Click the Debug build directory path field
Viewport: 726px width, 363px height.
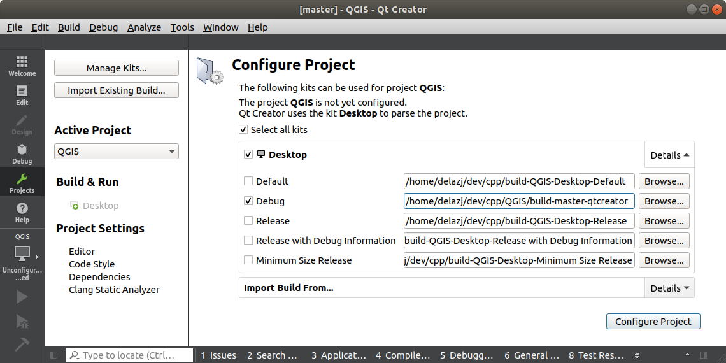tap(519, 201)
